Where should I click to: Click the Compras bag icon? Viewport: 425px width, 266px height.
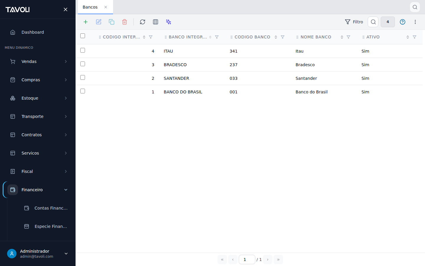point(13,80)
